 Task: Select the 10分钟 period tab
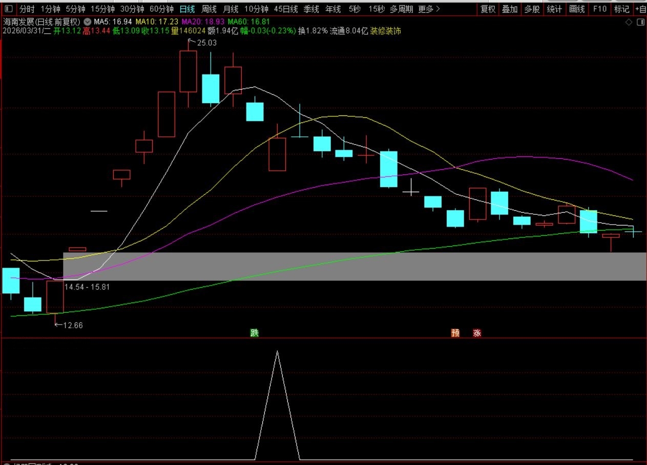pyautogui.click(x=256, y=9)
